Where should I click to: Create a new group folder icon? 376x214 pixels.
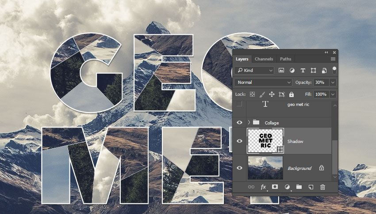(x=299, y=187)
